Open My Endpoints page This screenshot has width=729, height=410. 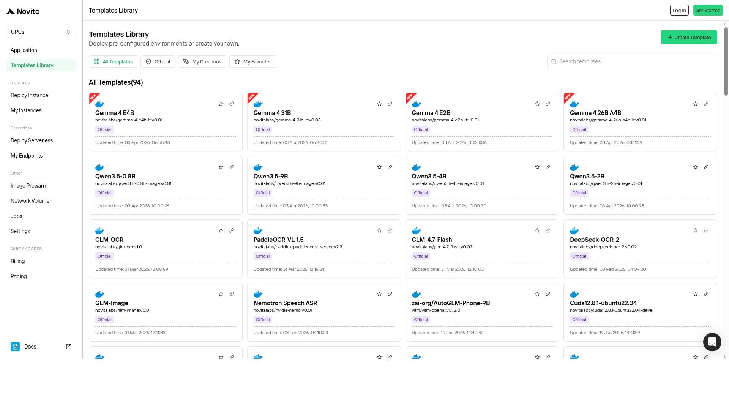coord(41,156)
